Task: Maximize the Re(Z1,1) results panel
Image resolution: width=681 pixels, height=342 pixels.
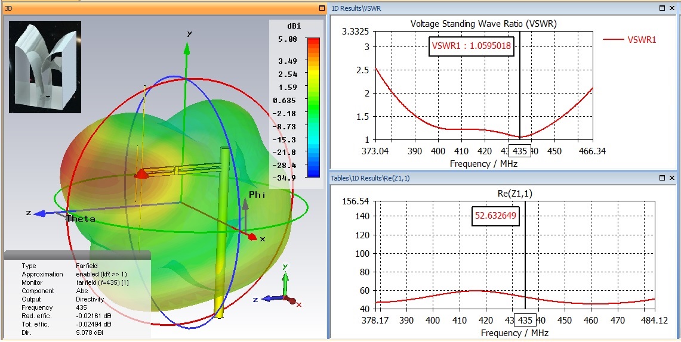Action: coord(663,178)
